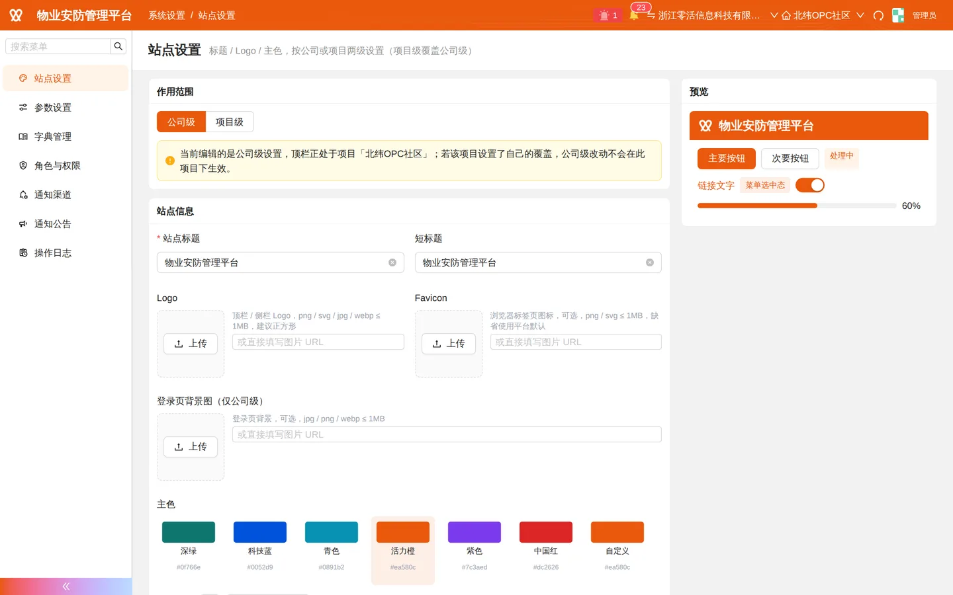Open the company dropdown 浙江零活信息科技有限…
Screen dimensions: 953x595
[712, 15]
